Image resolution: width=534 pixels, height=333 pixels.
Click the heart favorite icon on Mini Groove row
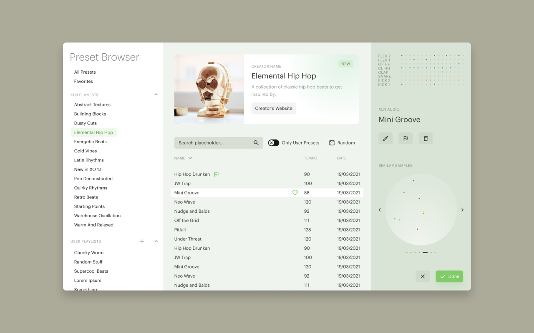[x=295, y=193]
